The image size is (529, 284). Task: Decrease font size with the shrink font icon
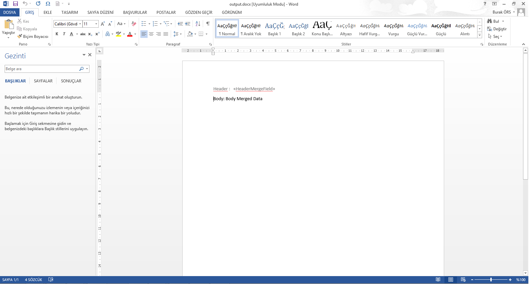(x=110, y=24)
